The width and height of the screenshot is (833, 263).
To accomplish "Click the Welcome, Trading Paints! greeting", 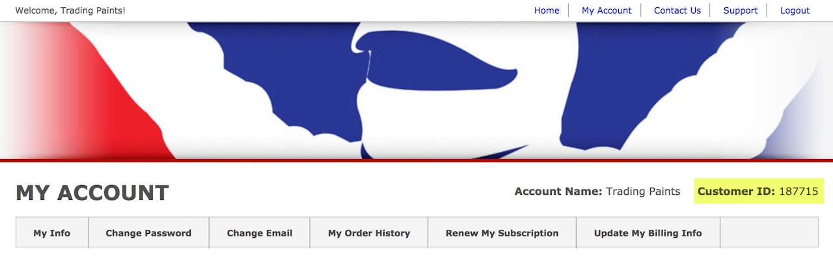I will click(x=70, y=10).
